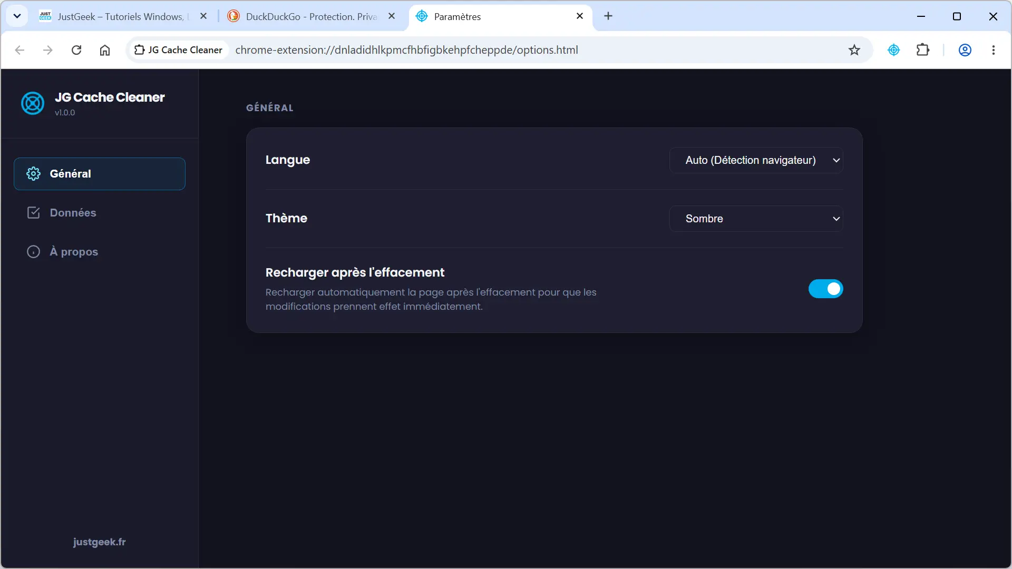Screen dimensions: 1012x569
Task: Close the JustGeek tab
Action: coord(203,16)
